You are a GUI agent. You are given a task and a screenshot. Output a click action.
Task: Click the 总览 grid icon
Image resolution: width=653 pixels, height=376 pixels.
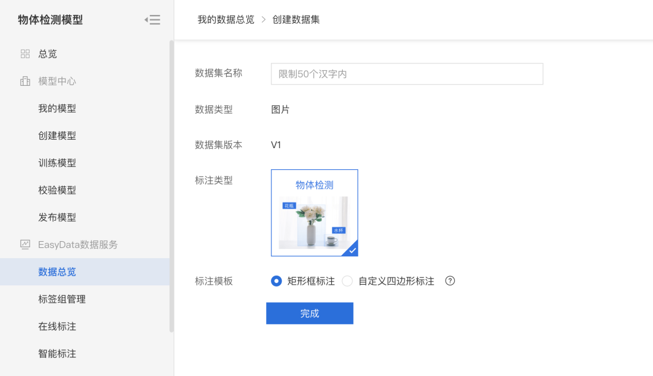click(25, 53)
